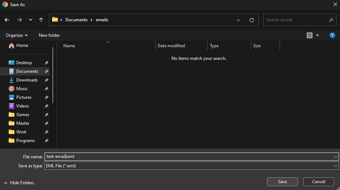Image resolution: width=340 pixels, height=190 pixels.
Task: Close the Save As dialog
Action: pyautogui.click(x=335, y=4)
